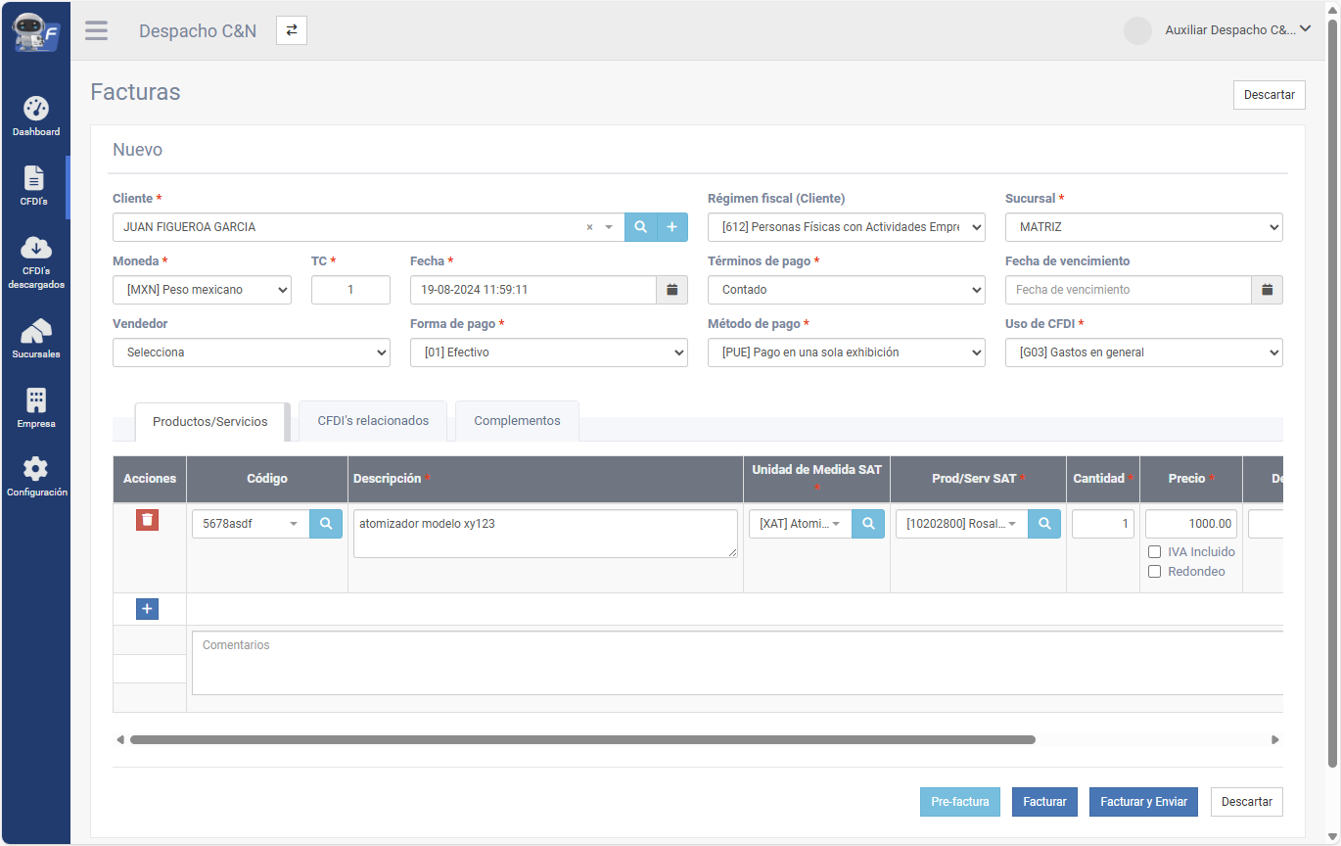Open Configuración in sidebar
This screenshot has height=846, width=1341.
(36, 477)
